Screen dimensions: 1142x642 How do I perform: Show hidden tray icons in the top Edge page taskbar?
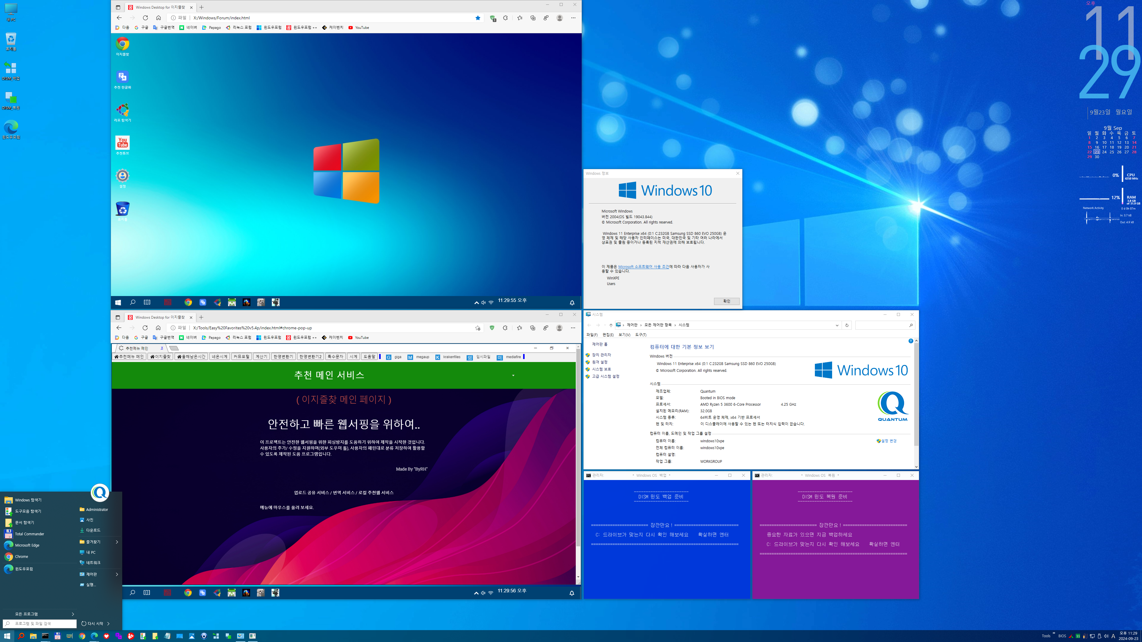coord(476,303)
